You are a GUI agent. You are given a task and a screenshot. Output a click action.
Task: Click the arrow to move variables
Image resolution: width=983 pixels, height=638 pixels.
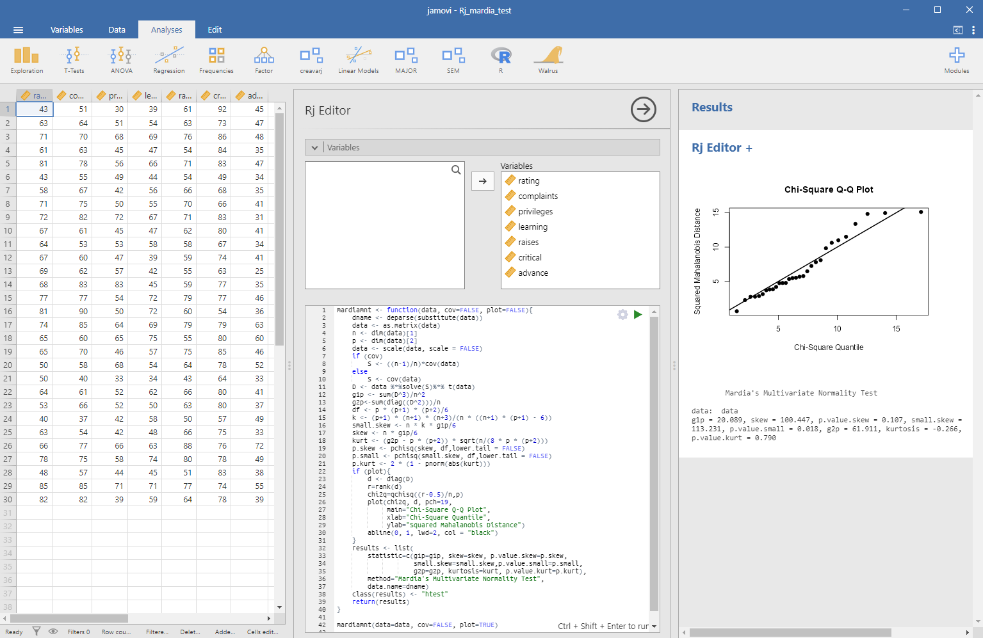[x=483, y=181]
